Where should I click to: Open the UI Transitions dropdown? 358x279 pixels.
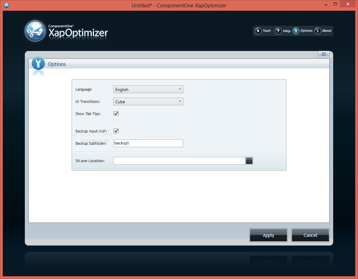(x=148, y=101)
